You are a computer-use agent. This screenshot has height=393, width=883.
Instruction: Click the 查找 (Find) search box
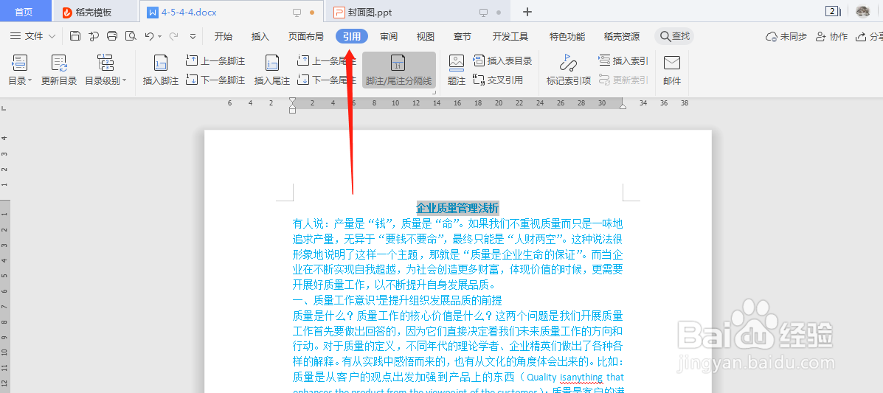pos(674,36)
